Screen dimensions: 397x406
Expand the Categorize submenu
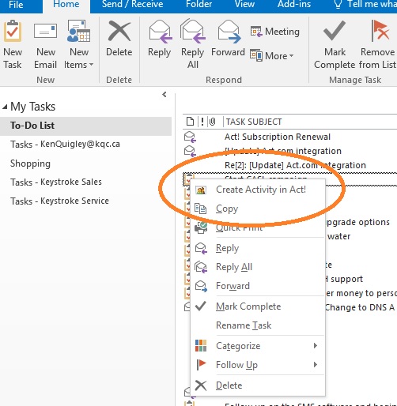tap(258, 346)
